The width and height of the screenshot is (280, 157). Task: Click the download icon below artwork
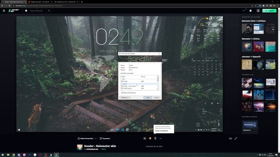pos(155,139)
